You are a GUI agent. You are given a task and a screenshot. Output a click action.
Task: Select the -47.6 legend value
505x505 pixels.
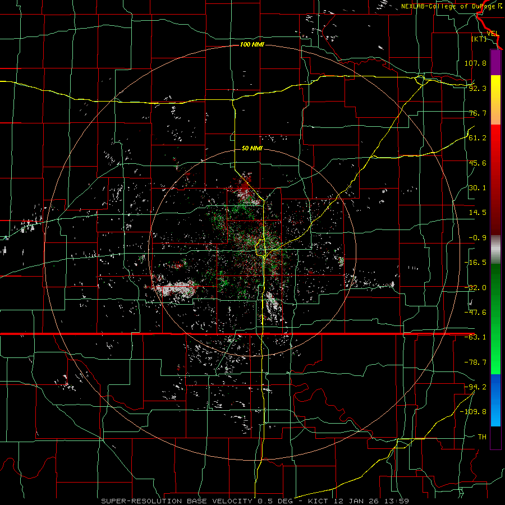[475, 313]
